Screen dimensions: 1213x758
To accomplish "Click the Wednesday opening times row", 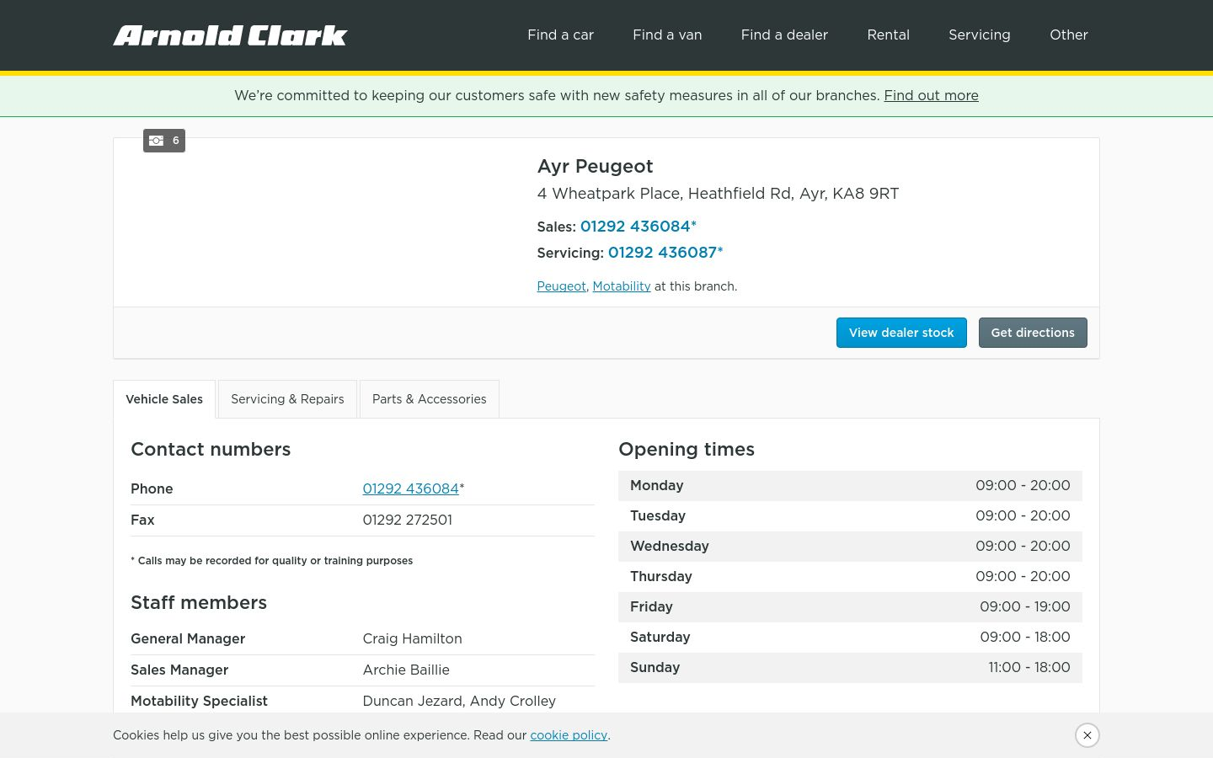I will [x=850, y=547].
